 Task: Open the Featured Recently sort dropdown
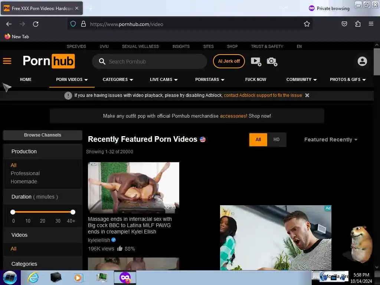tap(331, 140)
